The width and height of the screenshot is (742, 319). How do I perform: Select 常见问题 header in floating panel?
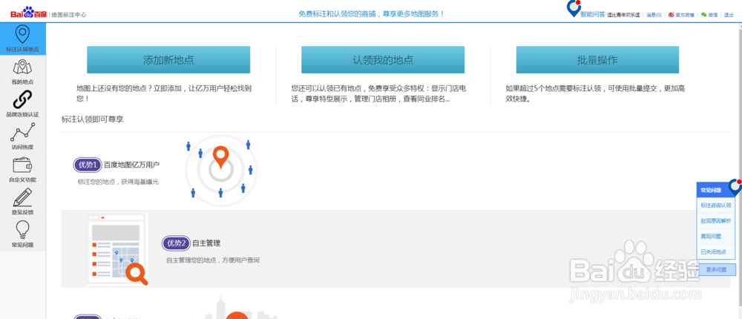714,190
